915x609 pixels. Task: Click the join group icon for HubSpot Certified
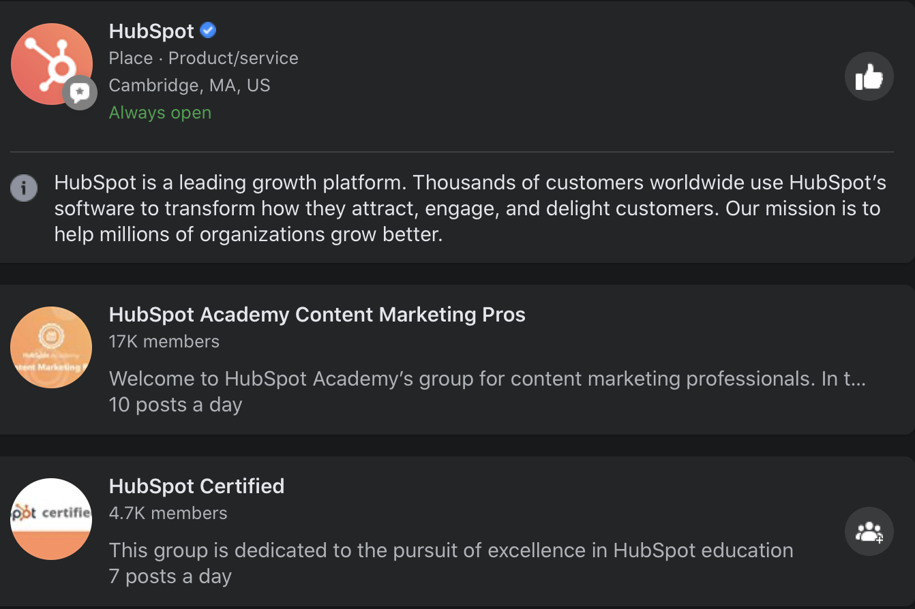pos(869,531)
